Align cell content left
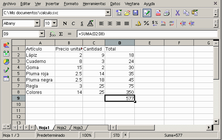This screenshot has width=222, height=140. (x=101, y=23)
